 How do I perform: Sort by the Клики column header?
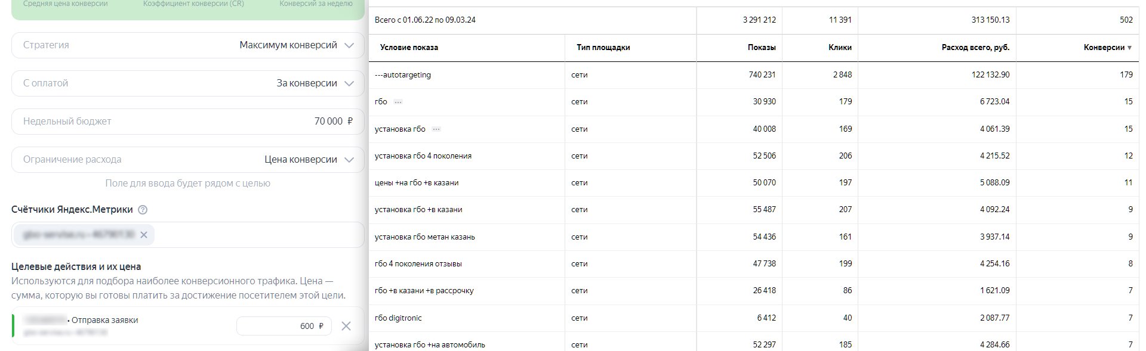[840, 48]
